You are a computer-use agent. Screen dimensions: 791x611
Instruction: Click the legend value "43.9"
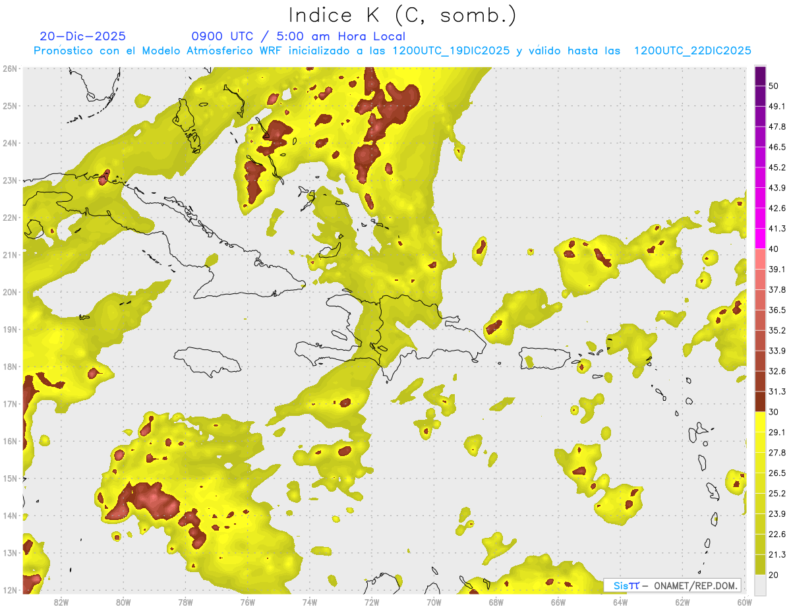pyautogui.click(x=777, y=188)
